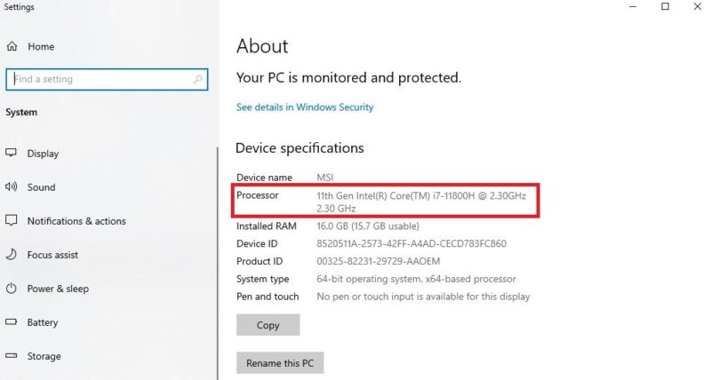Click the Focus assist moon icon
The height and width of the screenshot is (380, 711).
click(12, 255)
